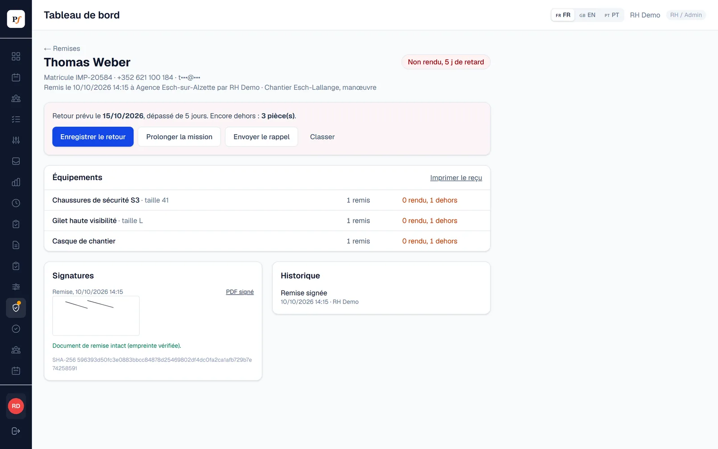This screenshot has width=718, height=449.
Task: Open the checklist icon in sidebar
Action: [16, 119]
